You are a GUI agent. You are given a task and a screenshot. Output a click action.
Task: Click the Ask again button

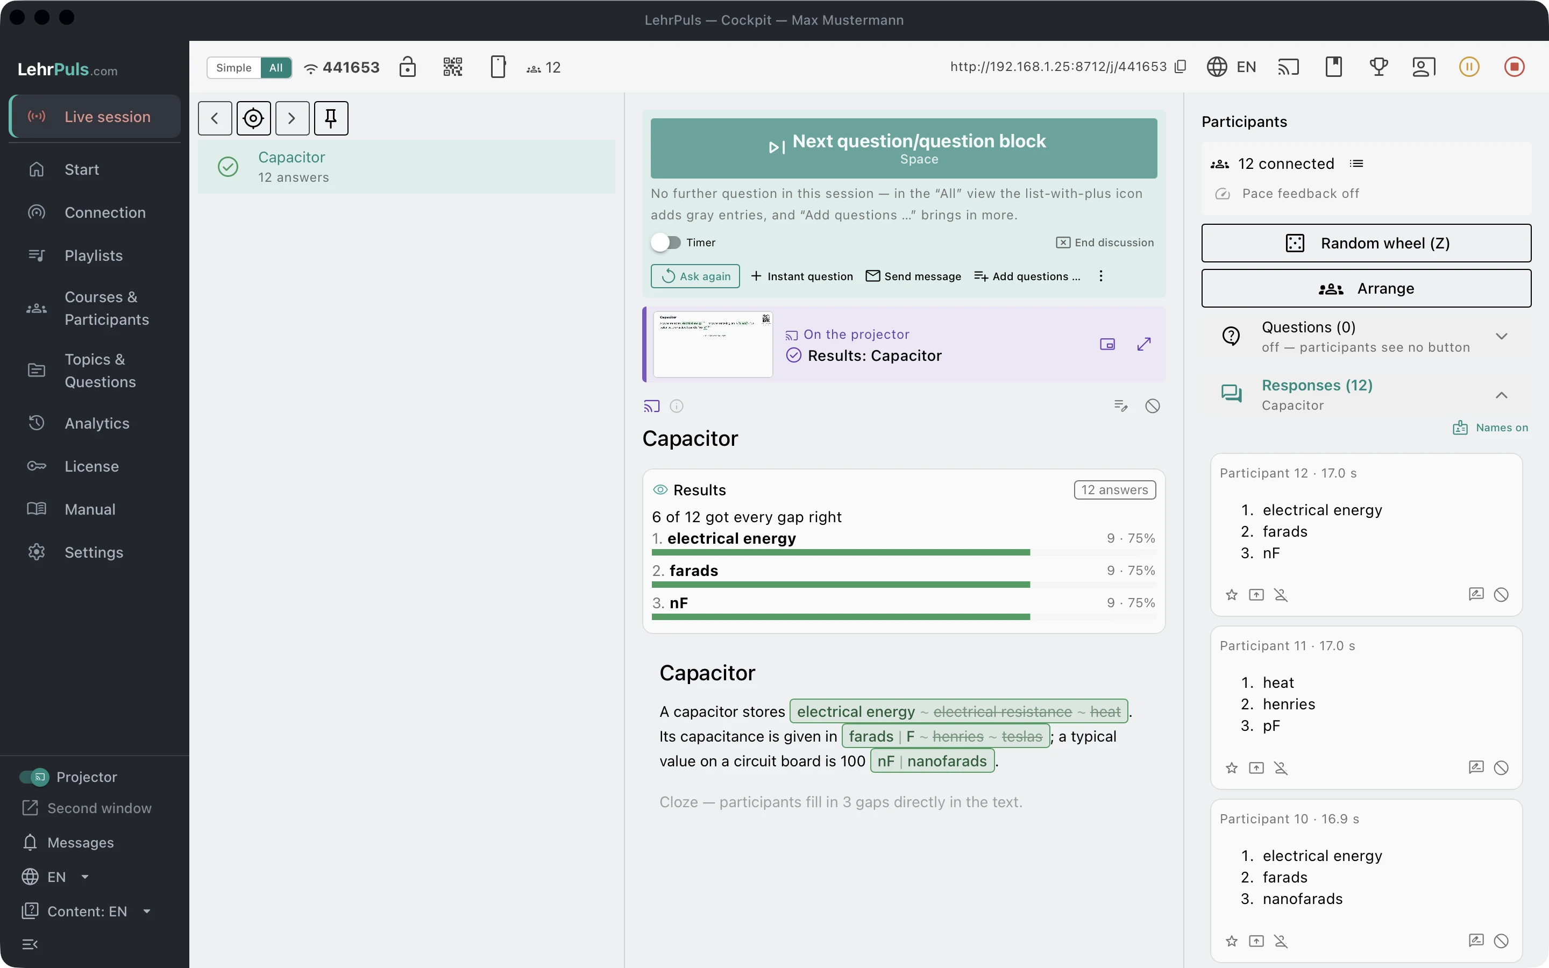tap(695, 276)
